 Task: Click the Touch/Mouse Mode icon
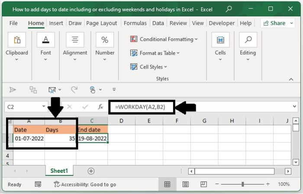(93, 90)
